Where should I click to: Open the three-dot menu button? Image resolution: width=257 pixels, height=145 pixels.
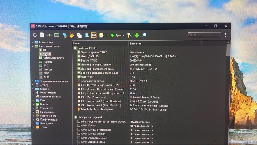pos(226,35)
